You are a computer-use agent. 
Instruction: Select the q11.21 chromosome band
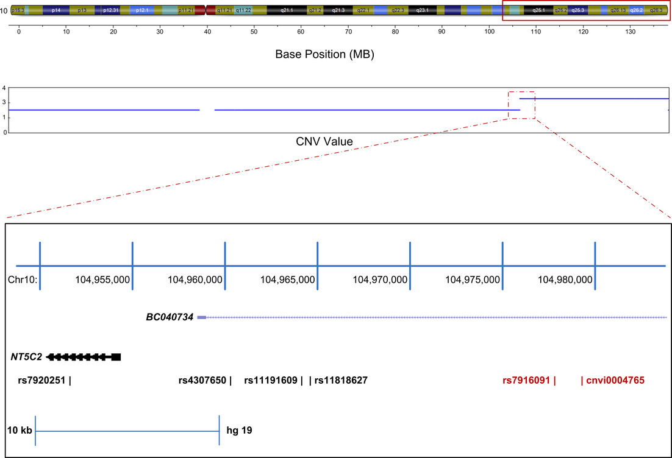224,10
